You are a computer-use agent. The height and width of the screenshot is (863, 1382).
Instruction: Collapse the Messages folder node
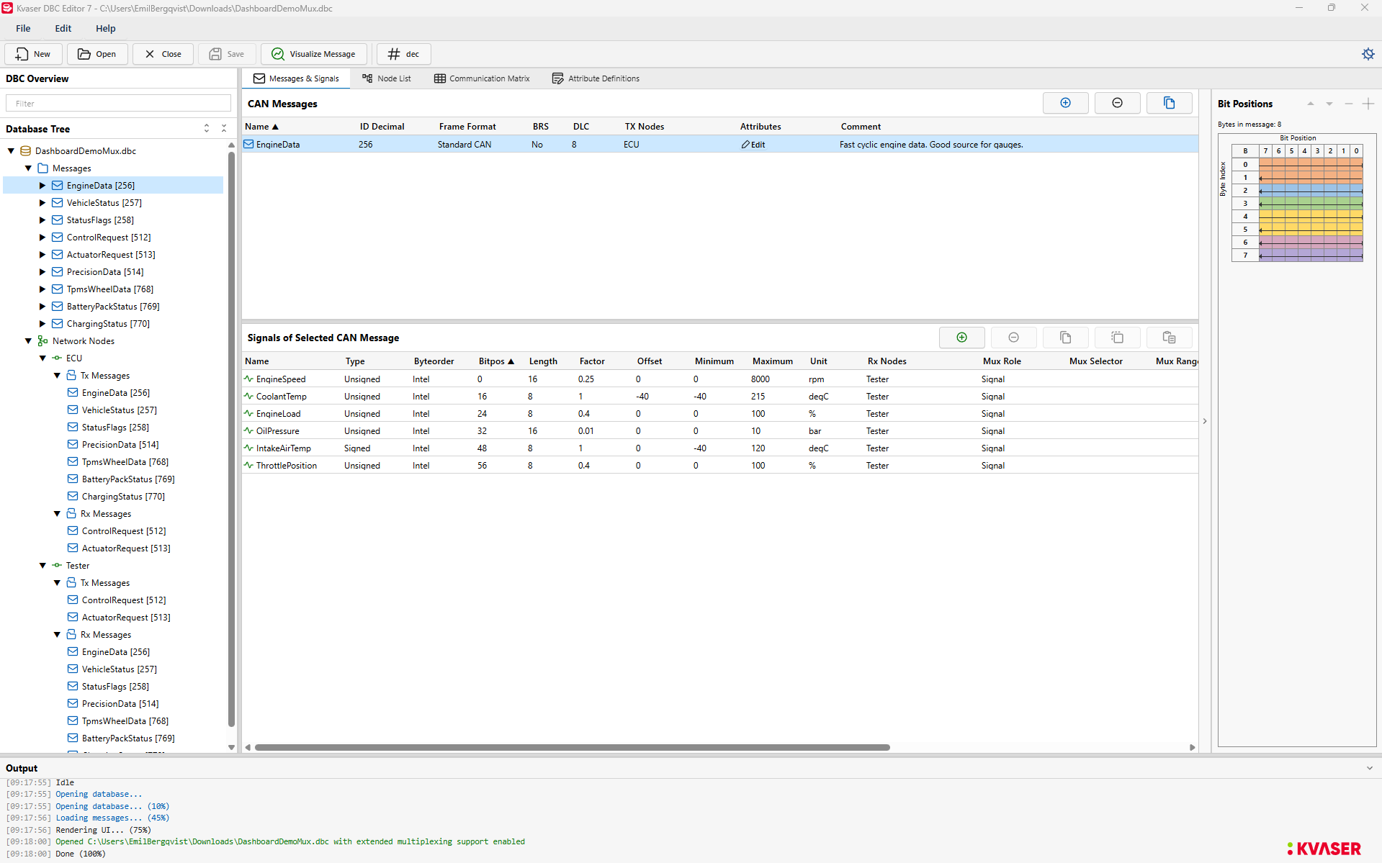pos(28,168)
